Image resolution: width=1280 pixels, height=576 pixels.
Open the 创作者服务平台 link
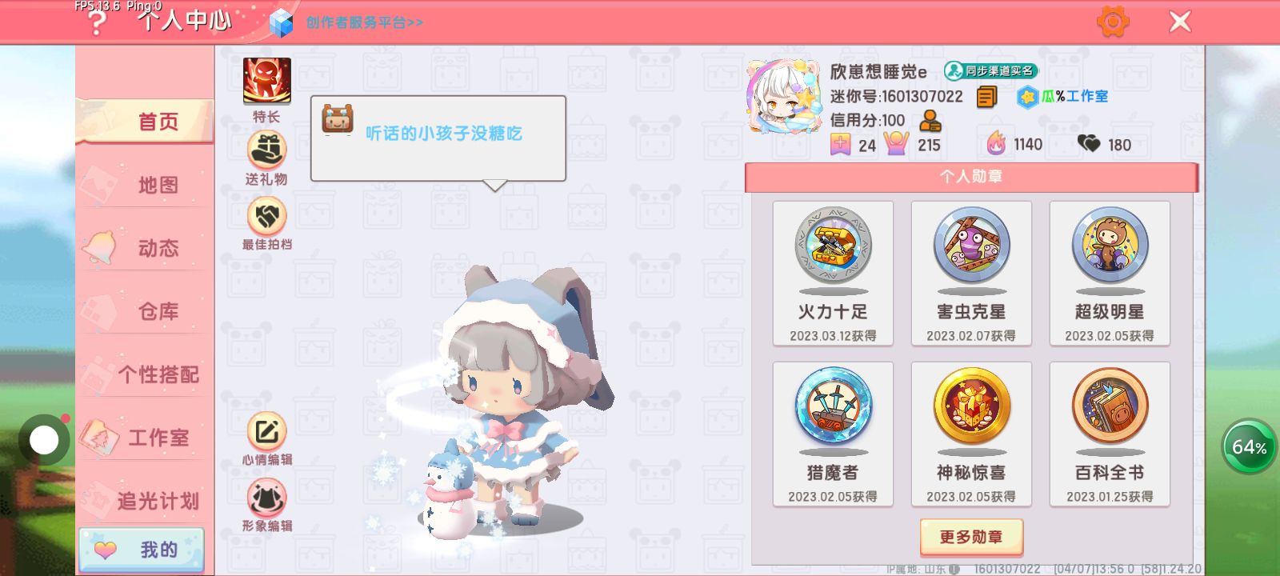click(x=364, y=22)
